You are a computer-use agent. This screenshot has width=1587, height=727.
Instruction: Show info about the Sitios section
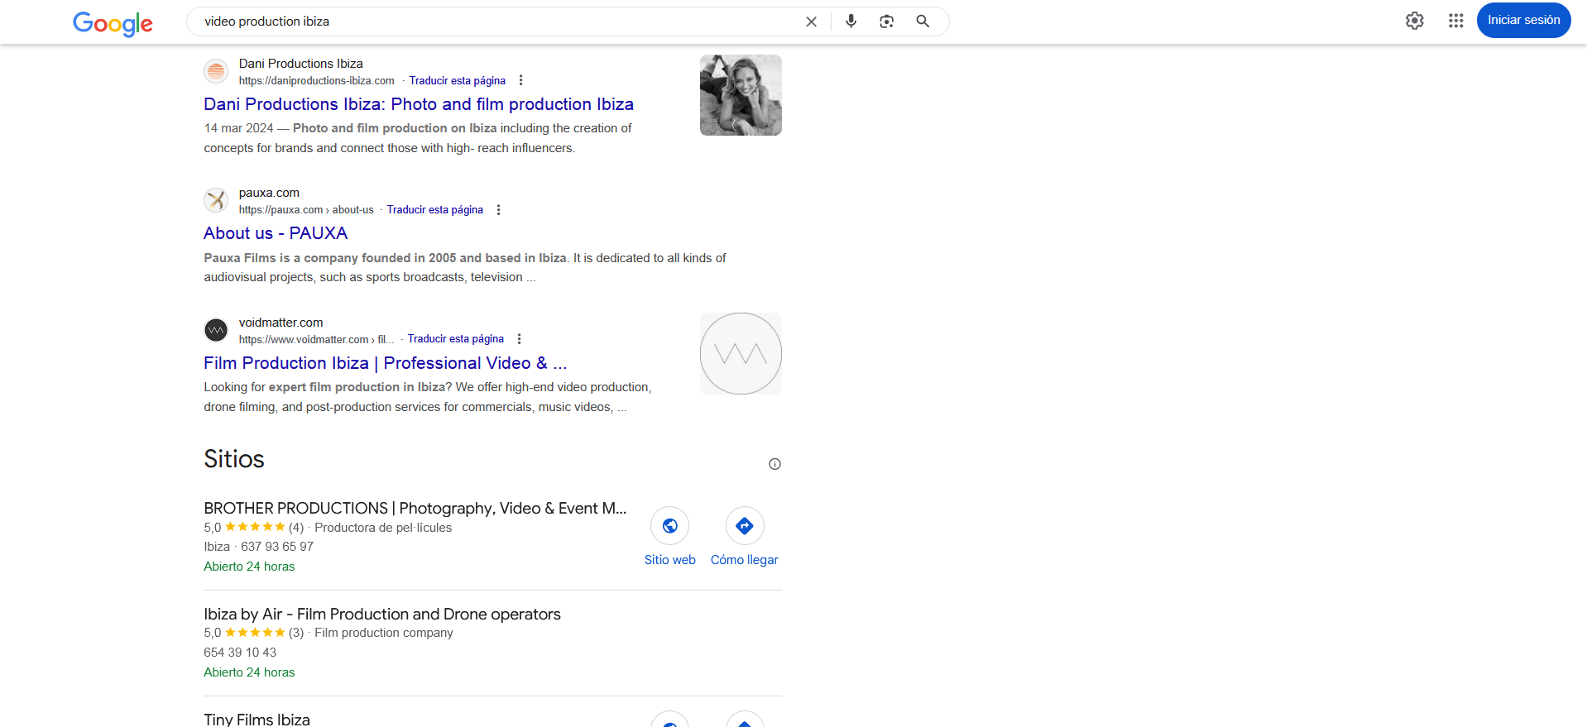click(x=774, y=464)
